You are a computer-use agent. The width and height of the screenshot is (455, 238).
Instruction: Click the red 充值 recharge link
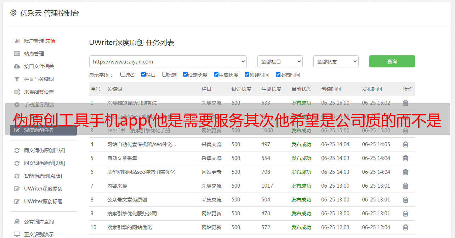point(50,41)
